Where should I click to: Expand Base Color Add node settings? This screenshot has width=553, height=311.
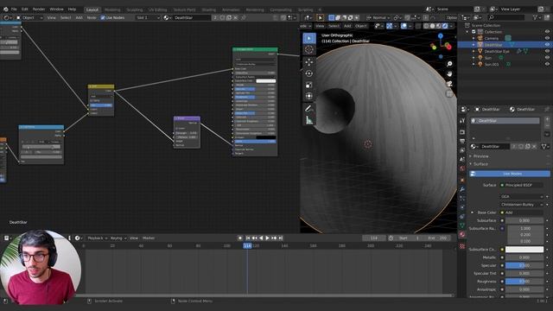coord(473,213)
